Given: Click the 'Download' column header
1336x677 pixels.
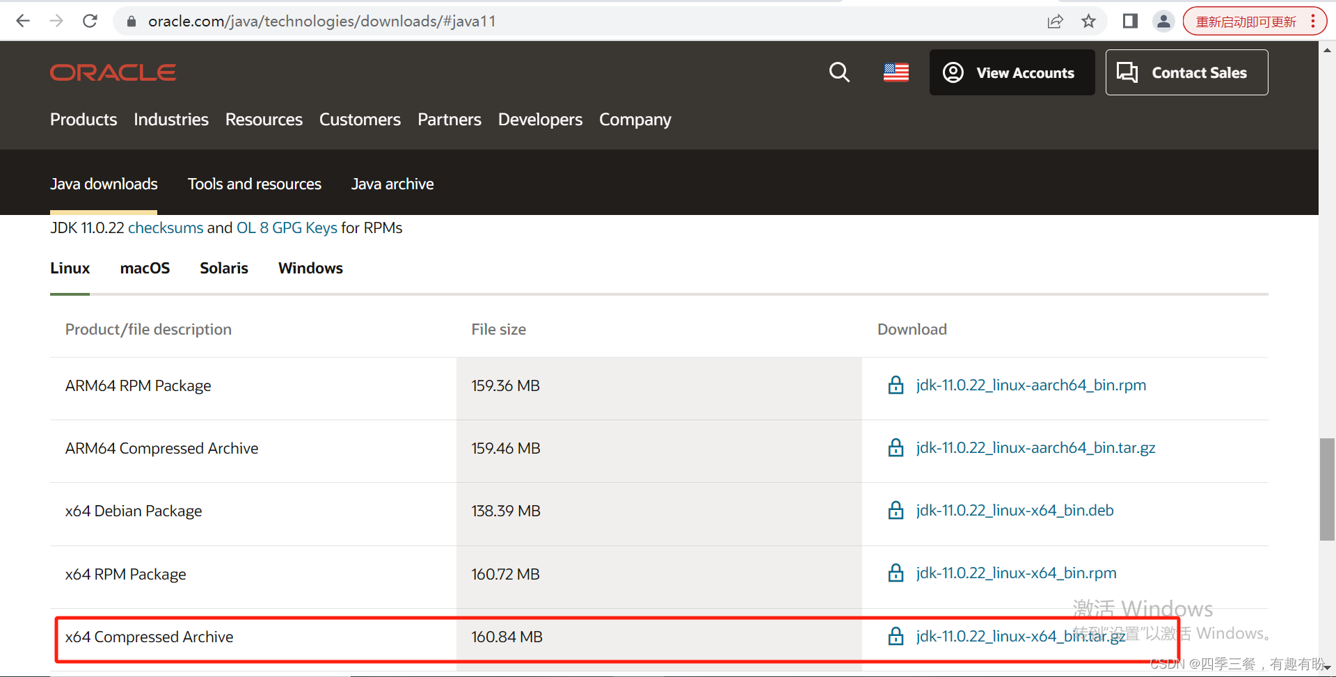Looking at the screenshot, I should (x=912, y=329).
